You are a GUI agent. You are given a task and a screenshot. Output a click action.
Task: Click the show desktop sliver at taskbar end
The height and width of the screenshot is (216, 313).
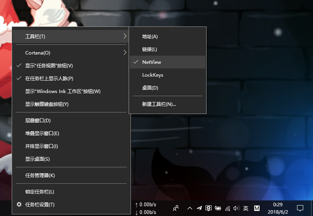[312, 208]
